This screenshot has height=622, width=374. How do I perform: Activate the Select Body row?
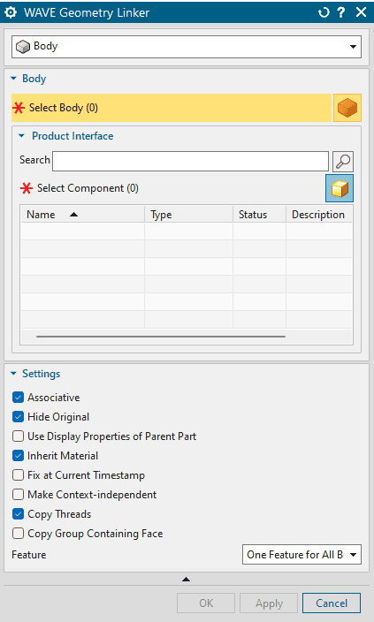click(x=172, y=108)
